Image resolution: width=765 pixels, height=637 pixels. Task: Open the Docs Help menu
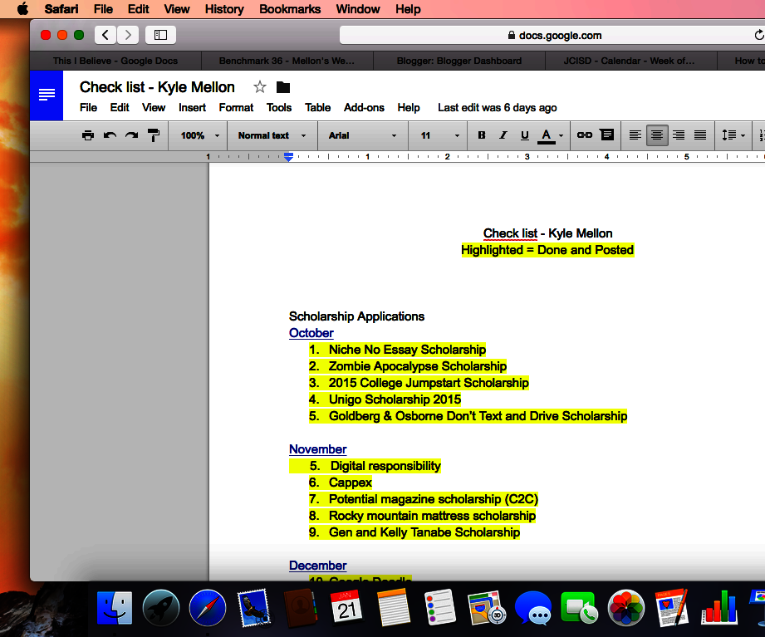point(409,108)
